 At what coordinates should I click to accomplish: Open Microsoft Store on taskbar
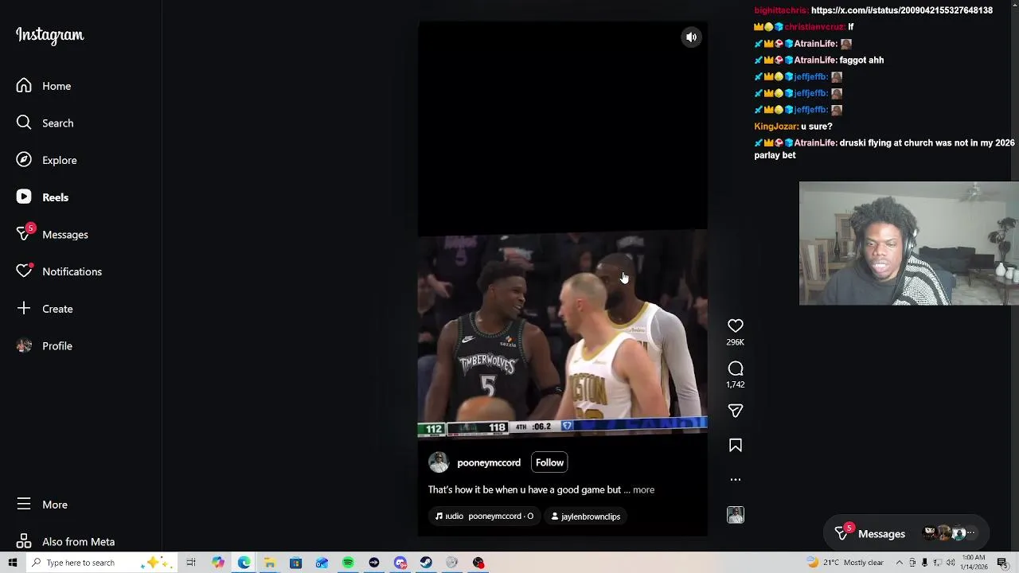(295, 563)
